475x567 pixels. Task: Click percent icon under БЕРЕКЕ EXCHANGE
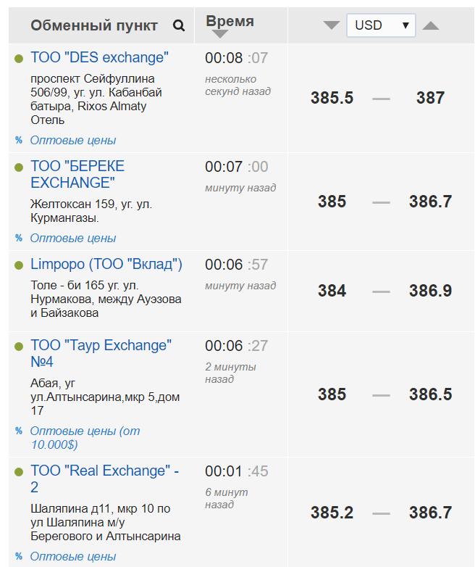(x=19, y=238)
